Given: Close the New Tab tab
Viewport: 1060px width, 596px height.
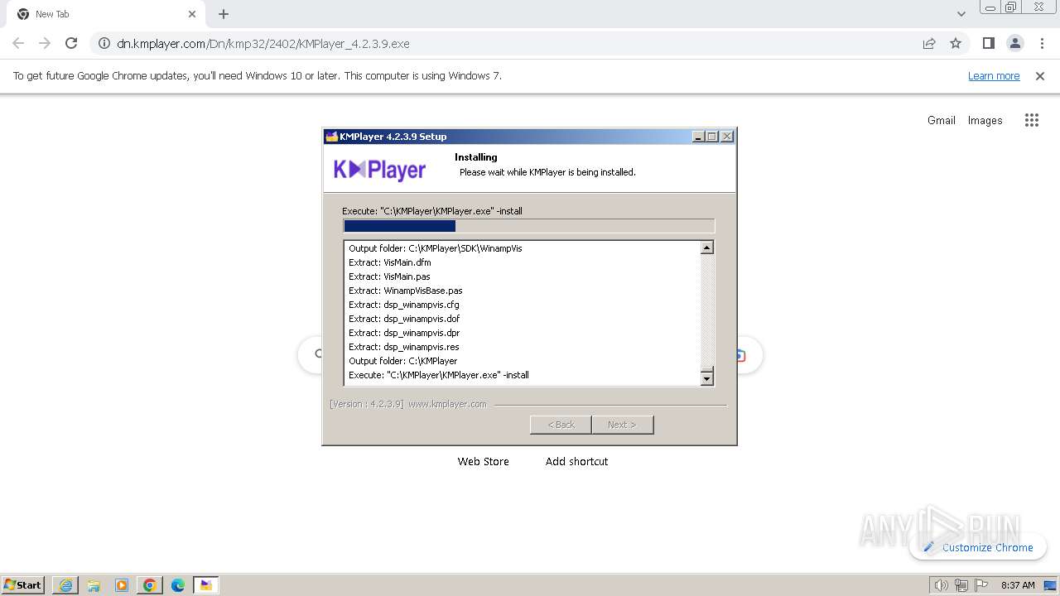Looking at the screenshot, I should coord(192,14).
